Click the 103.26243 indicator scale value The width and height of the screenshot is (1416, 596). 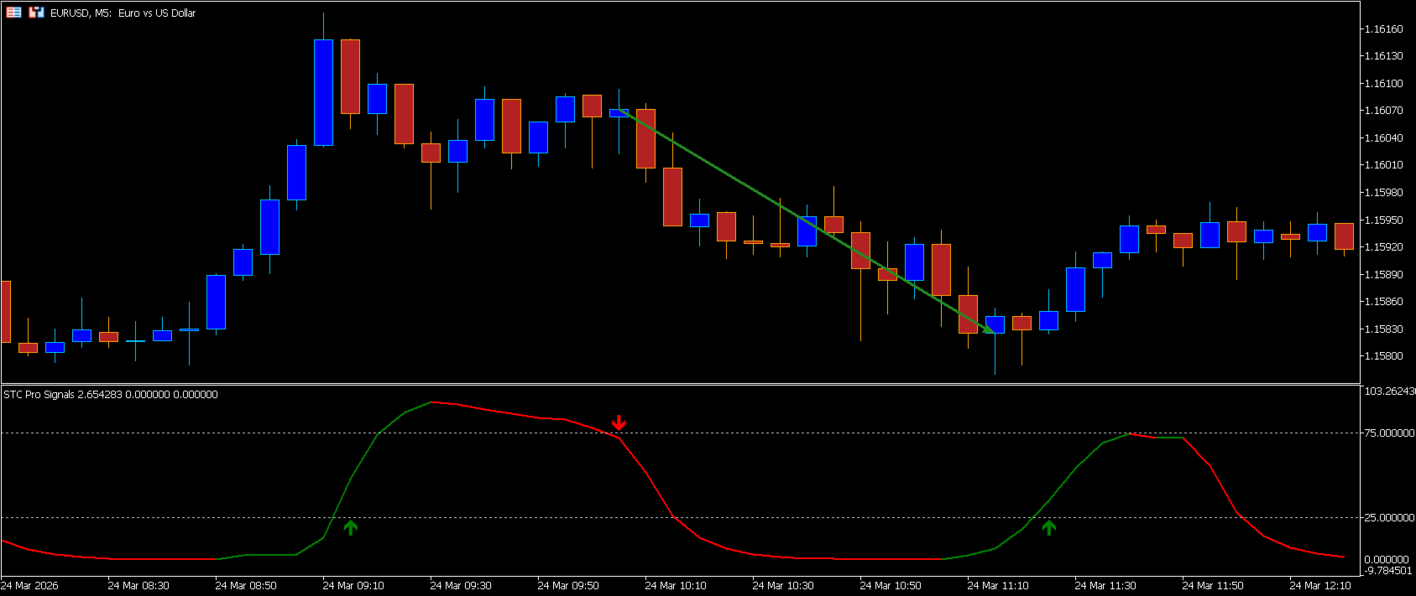[x=1390, y=391]
